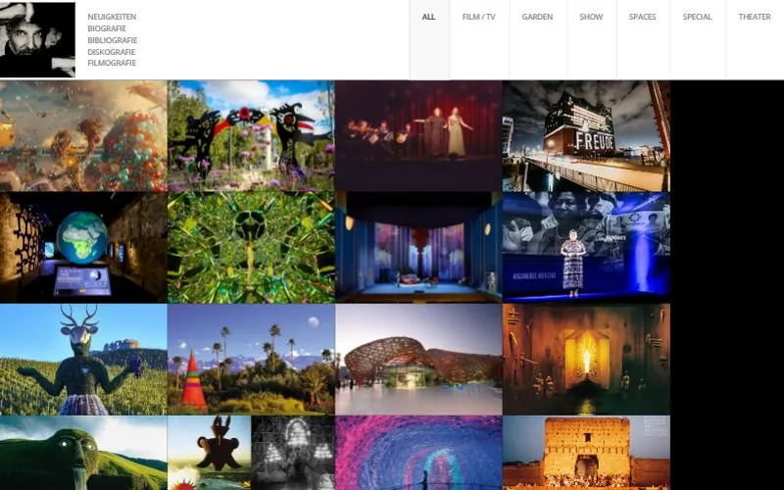Open the NEUIGKEITEN link

point(112,17)
